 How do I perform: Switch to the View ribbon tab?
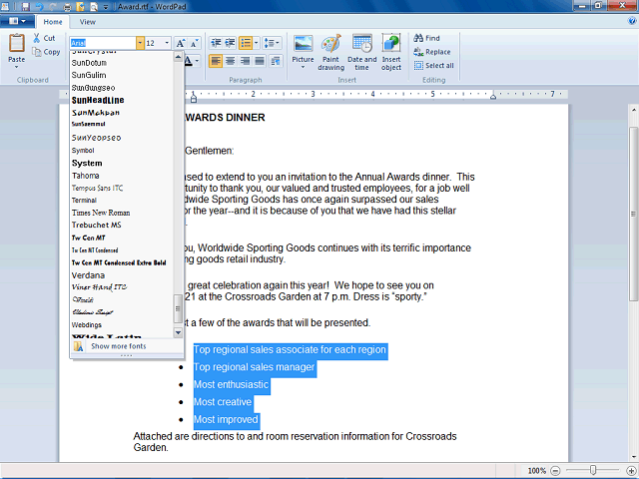coord(88,22)
